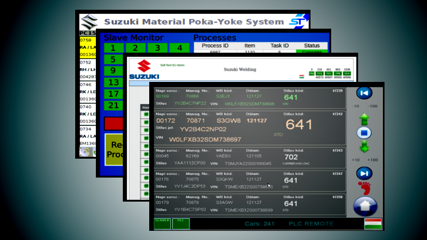The height and width of the screenshot is (240, 427).
Task: Click the Suzuki Welding title text
Action: (x=240, y=69)
